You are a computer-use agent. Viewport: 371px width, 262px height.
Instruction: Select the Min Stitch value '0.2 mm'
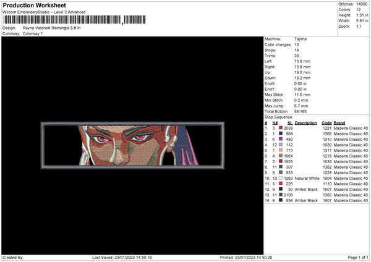(301, 100)
